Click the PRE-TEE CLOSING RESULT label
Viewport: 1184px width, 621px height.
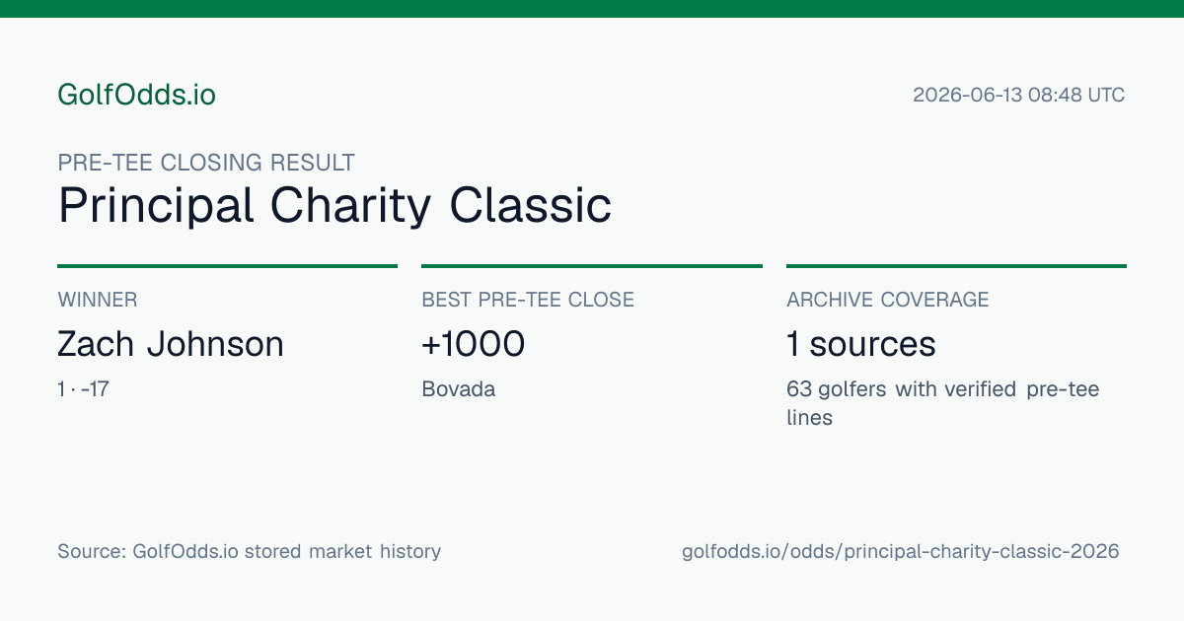[x=206, y=163]
